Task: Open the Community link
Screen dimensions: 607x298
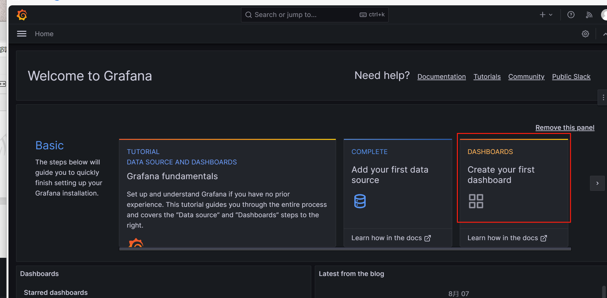Action: point(526,76)
